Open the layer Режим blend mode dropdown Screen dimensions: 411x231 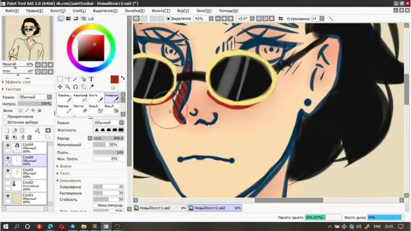[35, 97]
